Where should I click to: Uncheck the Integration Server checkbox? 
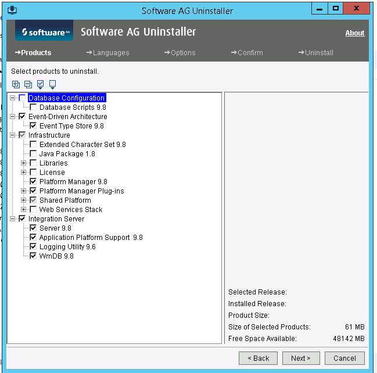click(x=22, y=219)
